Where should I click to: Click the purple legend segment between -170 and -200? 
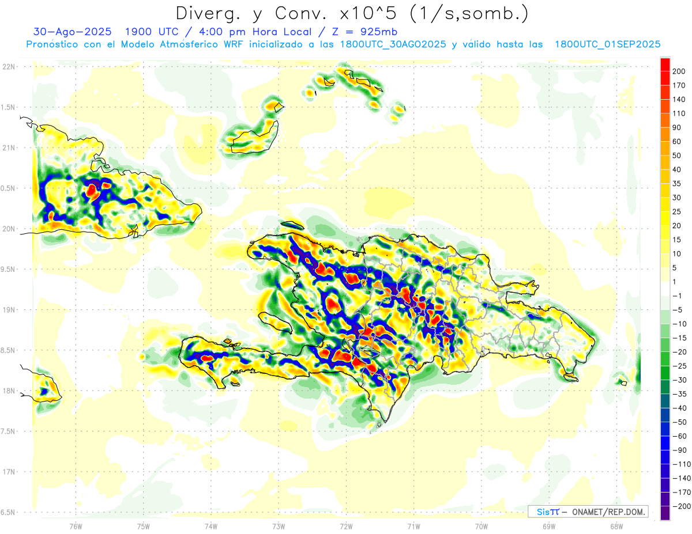click(665, 499)
